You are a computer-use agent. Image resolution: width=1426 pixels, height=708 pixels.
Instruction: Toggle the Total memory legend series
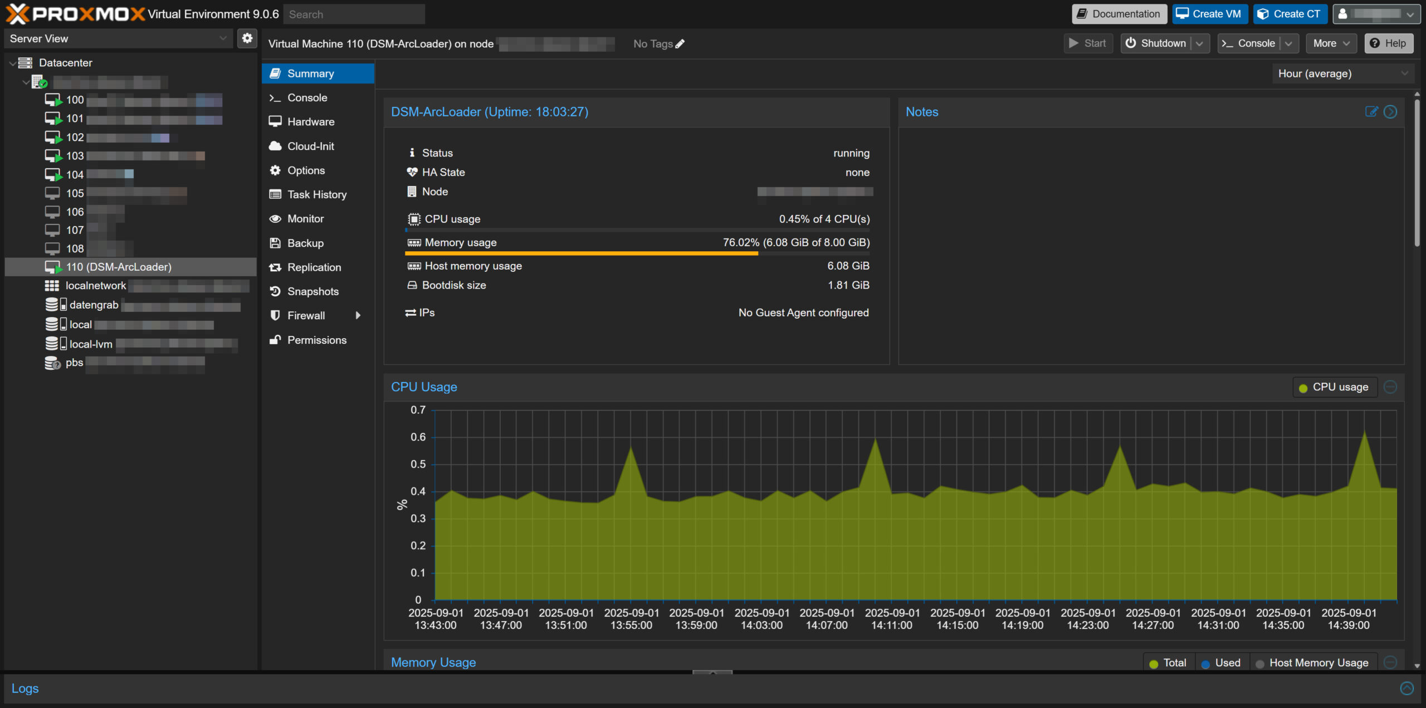(1168, 663)
